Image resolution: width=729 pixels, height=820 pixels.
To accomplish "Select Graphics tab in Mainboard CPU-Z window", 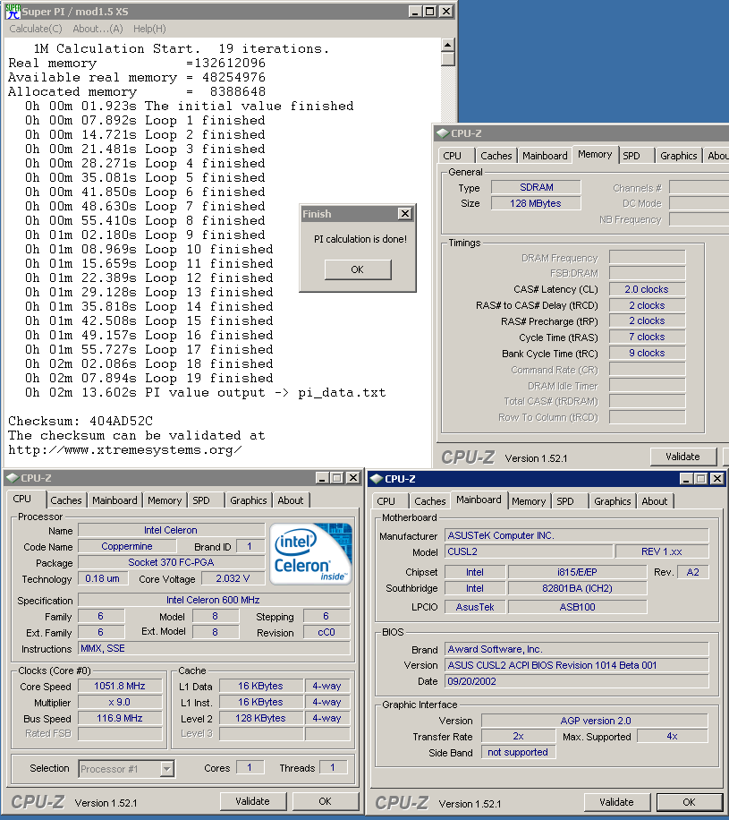I will point(613,501).
